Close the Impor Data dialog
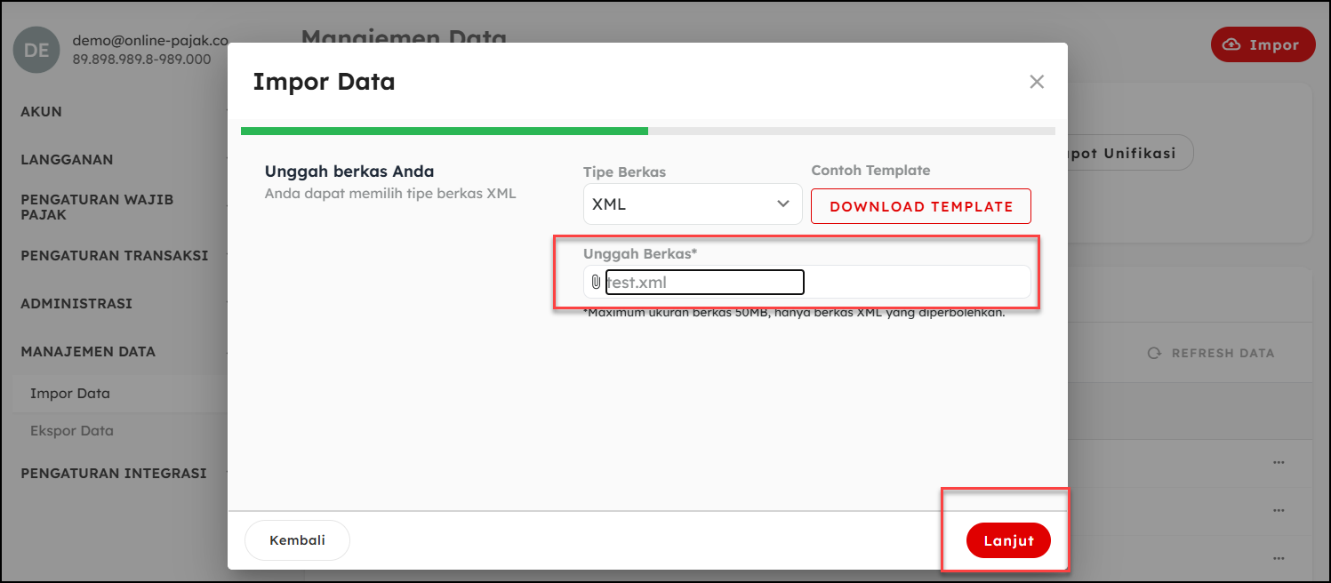This screenshot has height=583, width=1331. tap(1036, 82)
